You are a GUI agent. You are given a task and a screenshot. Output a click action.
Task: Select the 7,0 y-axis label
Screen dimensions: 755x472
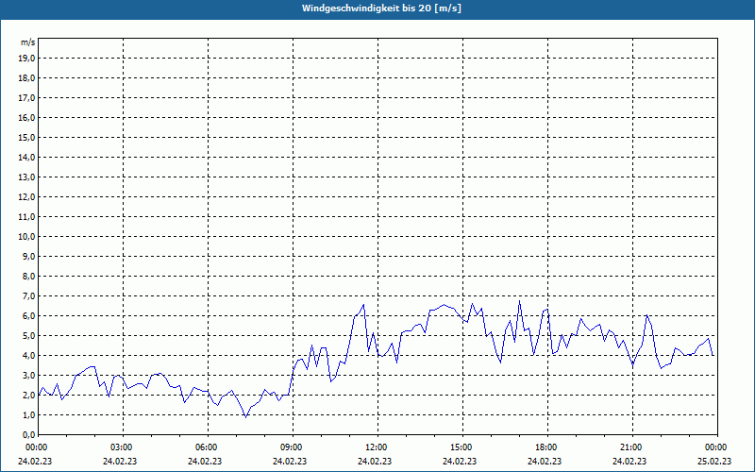[28, 296]
